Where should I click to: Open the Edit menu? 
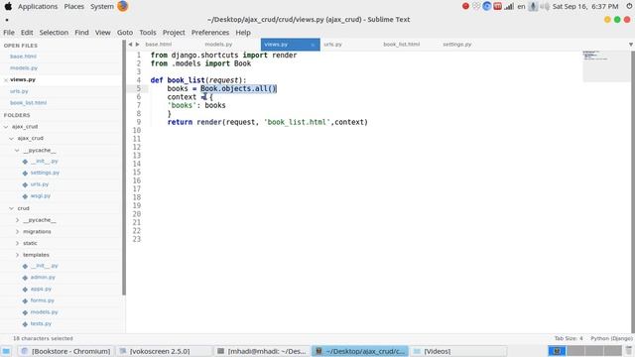coord(27,33)
